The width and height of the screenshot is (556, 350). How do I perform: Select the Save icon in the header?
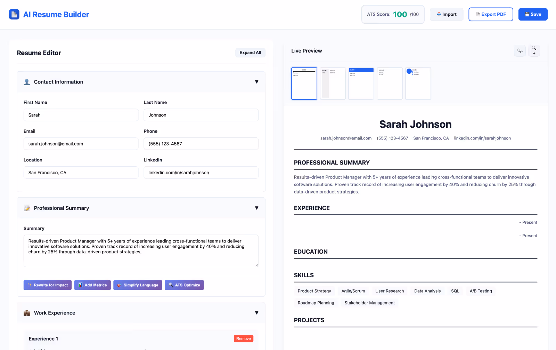[x=527, y=14]
